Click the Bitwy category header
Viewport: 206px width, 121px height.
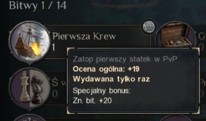pos(23,6)
